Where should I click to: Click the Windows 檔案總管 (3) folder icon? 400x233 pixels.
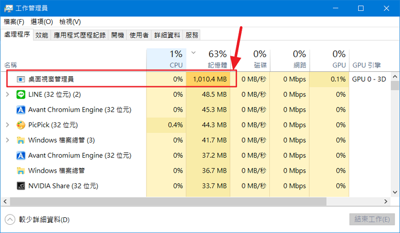[21, 140]
